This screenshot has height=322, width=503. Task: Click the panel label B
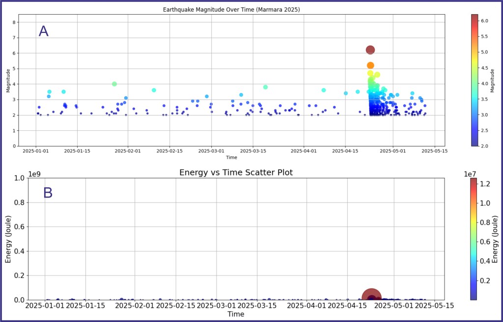(x=48, y=193)
